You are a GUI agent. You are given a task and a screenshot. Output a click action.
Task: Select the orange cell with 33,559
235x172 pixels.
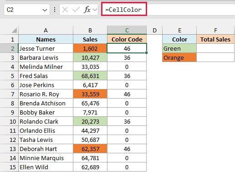point(90,94)
